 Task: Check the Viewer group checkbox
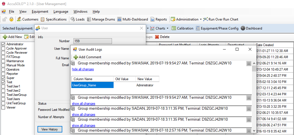click(x=3, y=107)
